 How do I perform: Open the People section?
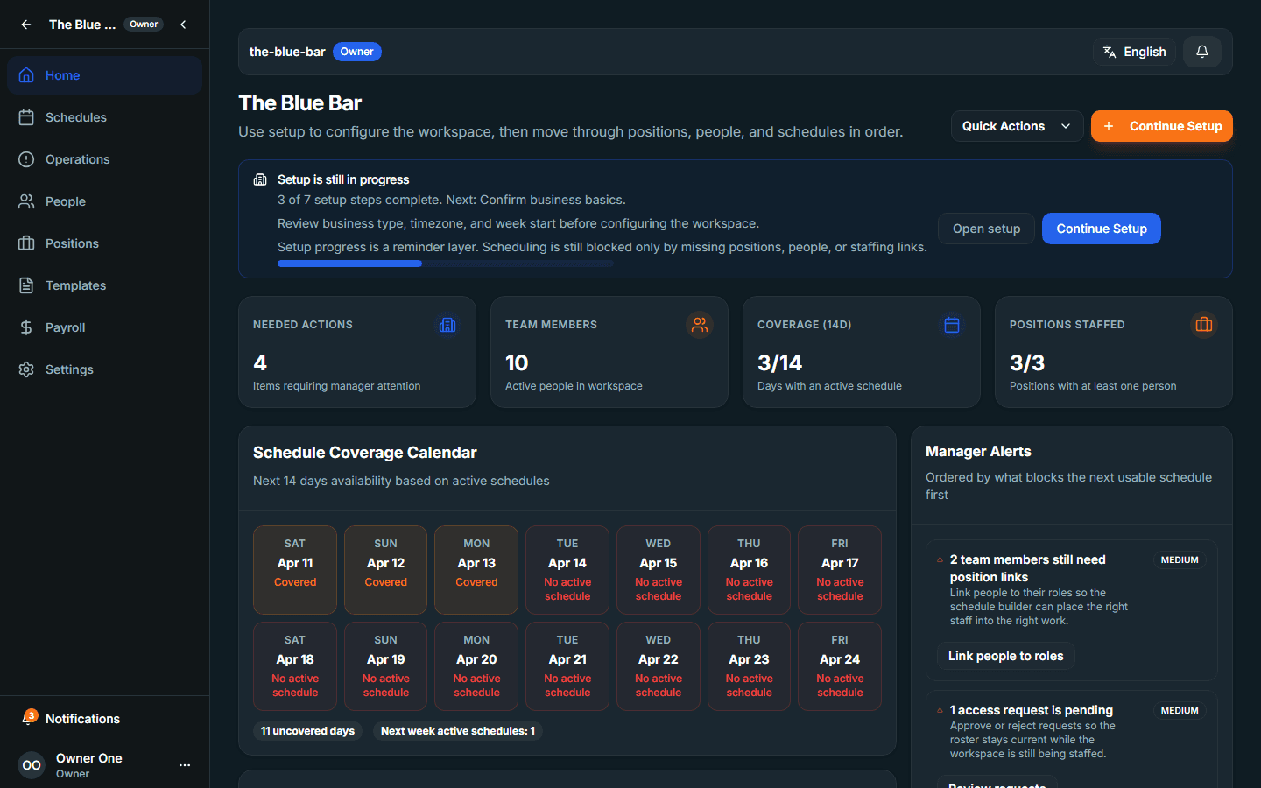(104, 201)
